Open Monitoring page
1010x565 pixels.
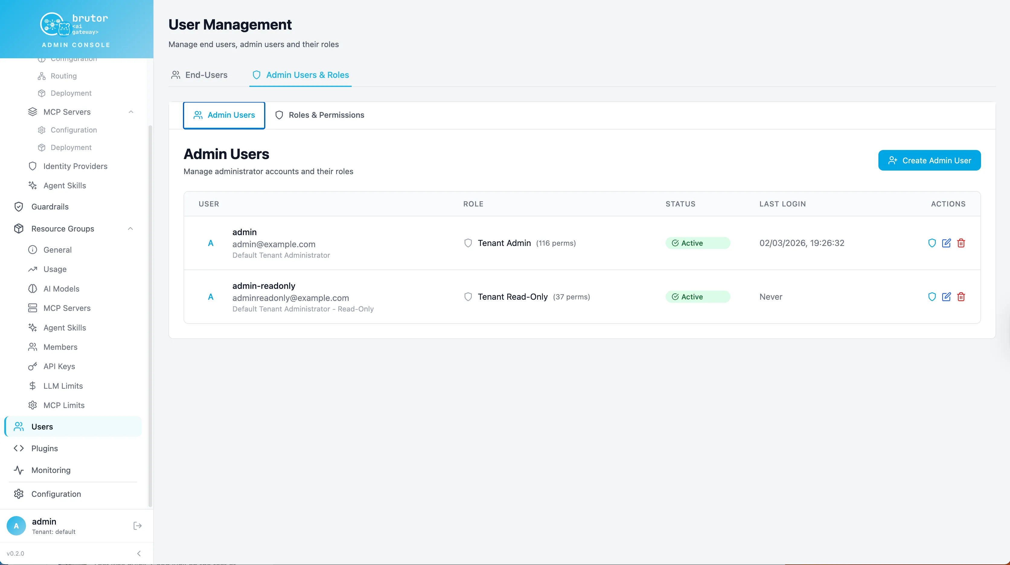[x=42, y=470]
